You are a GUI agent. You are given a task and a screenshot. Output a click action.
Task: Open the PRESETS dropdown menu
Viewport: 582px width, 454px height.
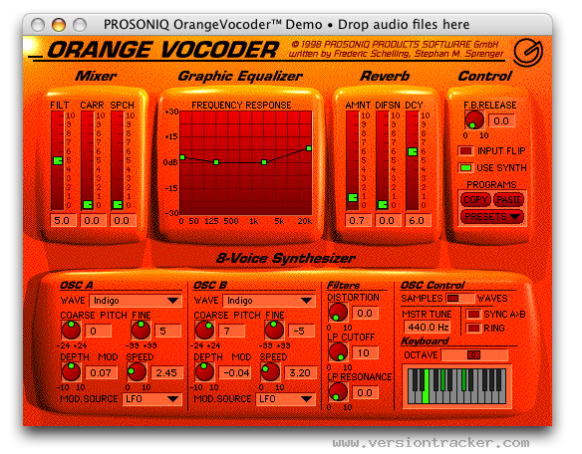coord(492,217)
